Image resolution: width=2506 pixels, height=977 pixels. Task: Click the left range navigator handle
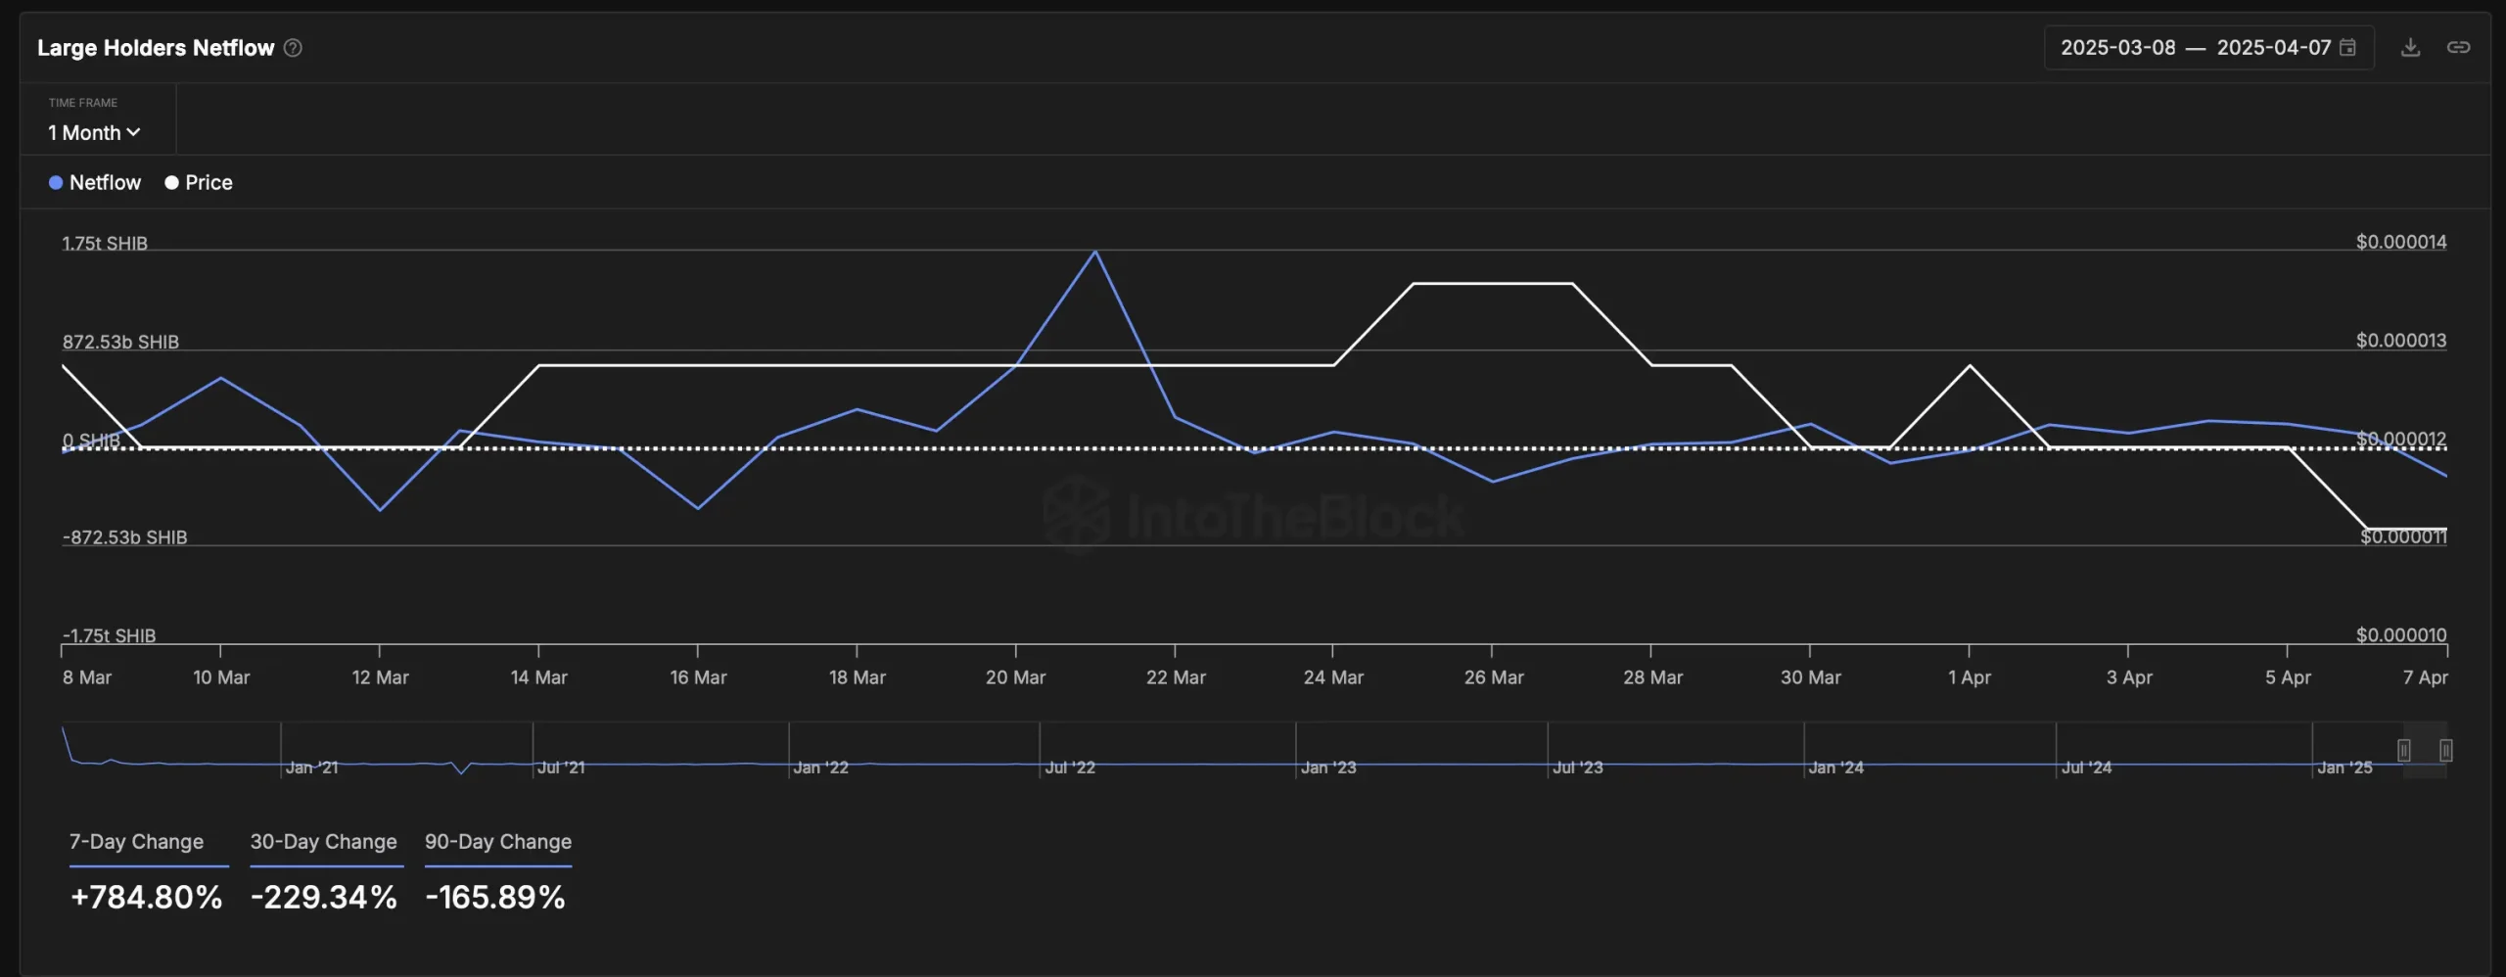point(2403,751)
